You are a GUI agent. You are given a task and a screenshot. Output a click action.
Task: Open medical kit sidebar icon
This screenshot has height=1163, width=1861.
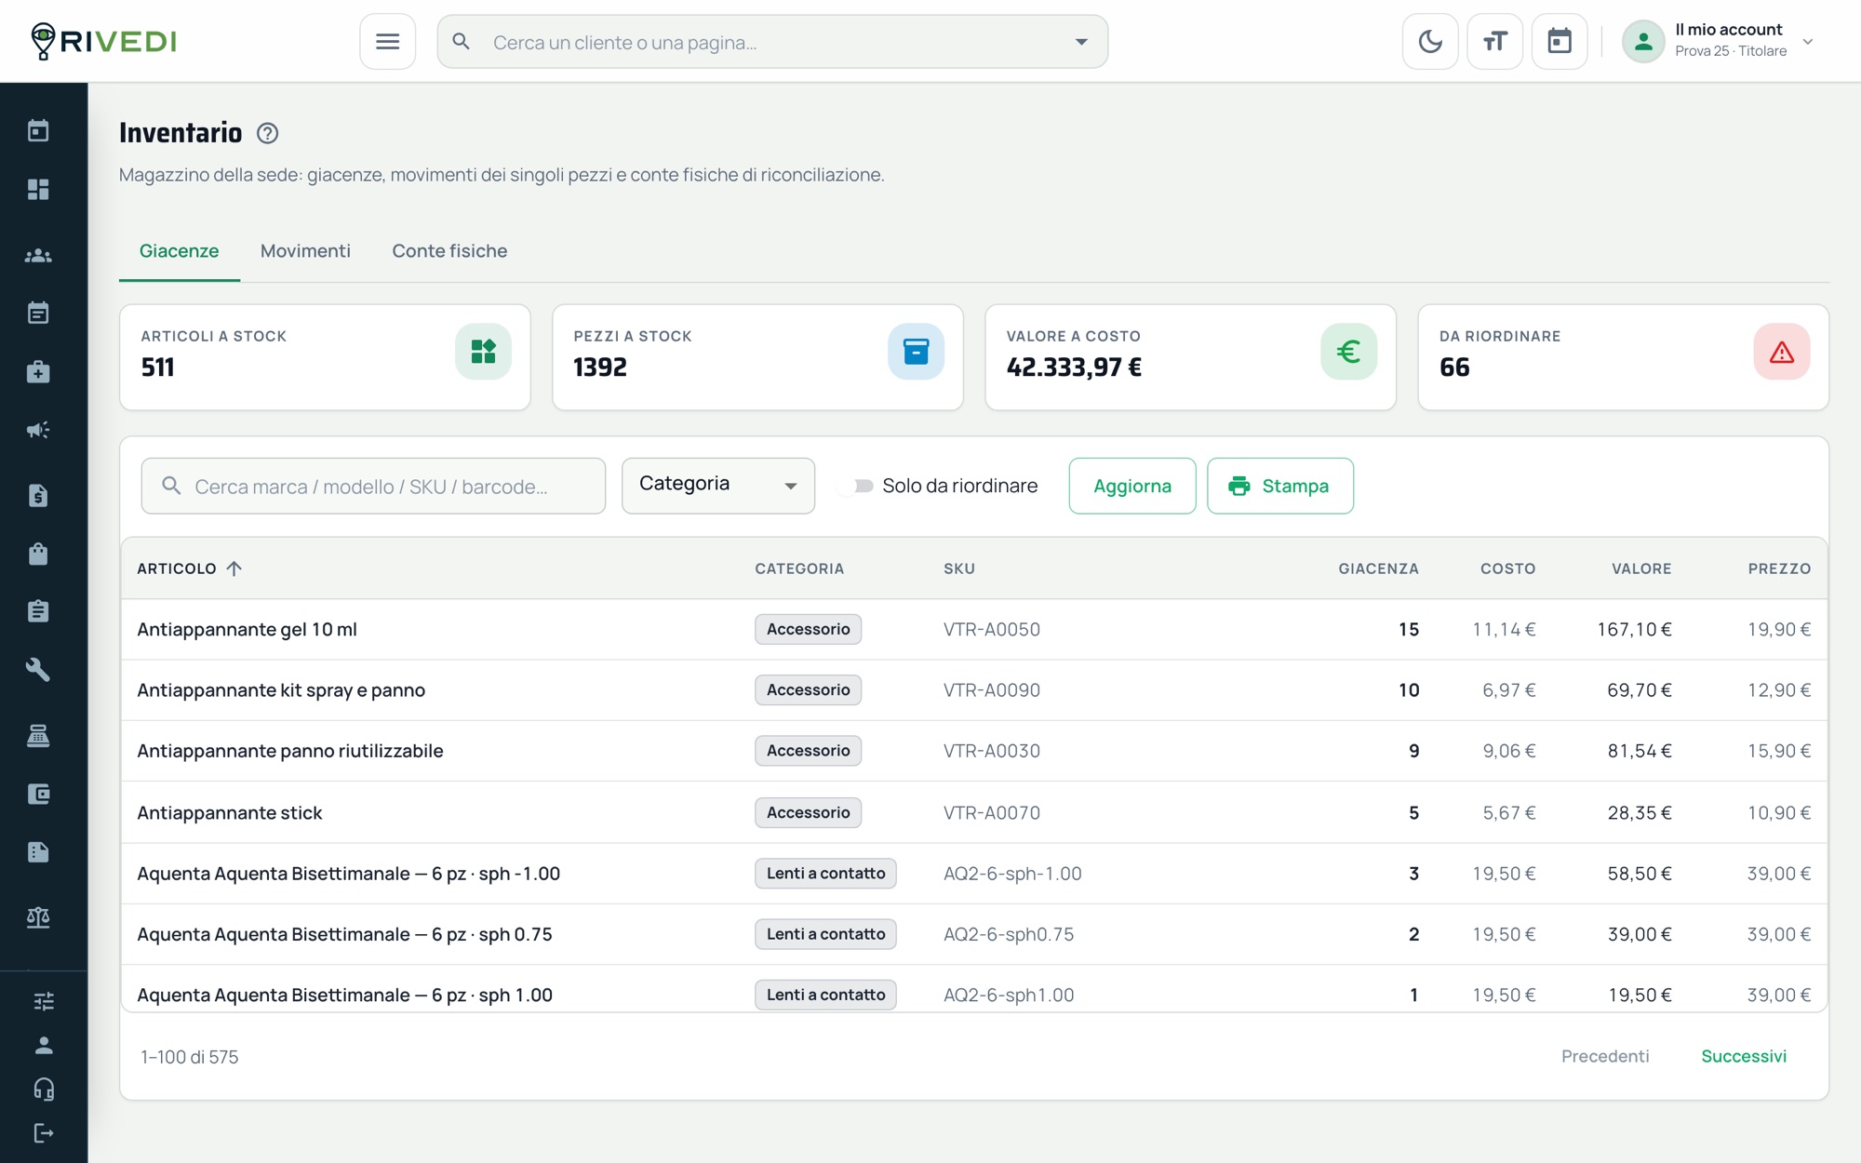pyautogui.click(x=38, y=372)
